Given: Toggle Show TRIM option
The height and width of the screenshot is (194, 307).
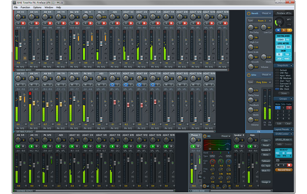Looking at the screenshot, I should [287, 54].
